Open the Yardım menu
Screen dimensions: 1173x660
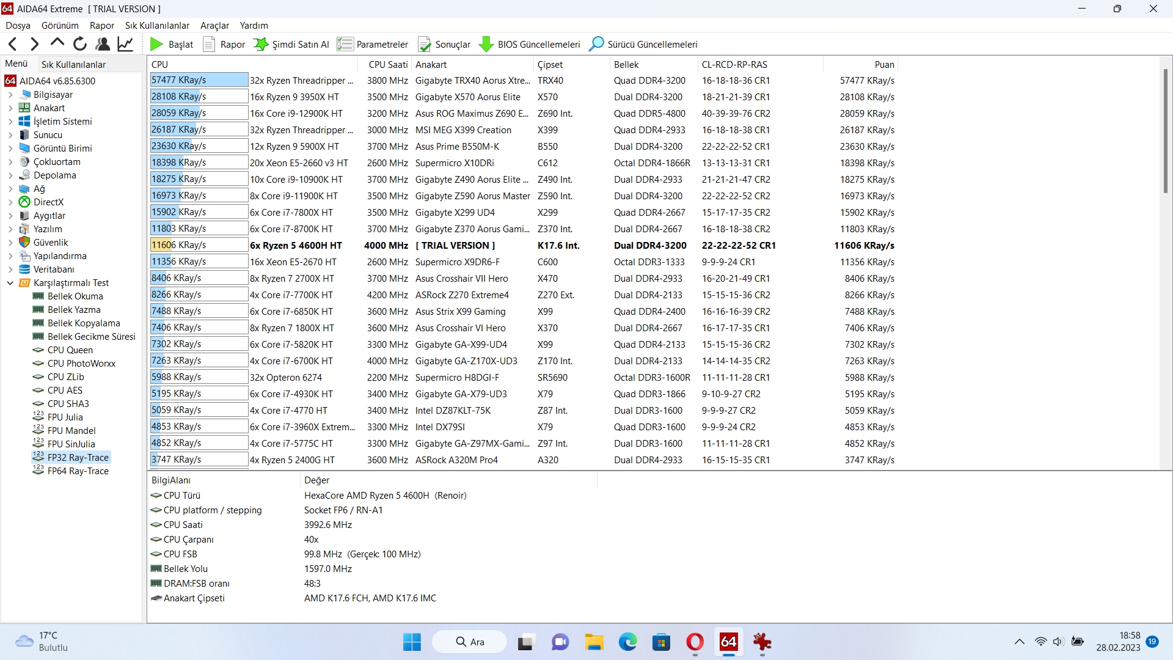point(254,26)
